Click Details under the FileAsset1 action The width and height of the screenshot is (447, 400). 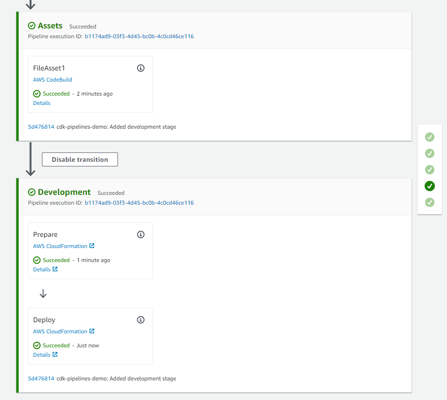click(x=41, y=103)
